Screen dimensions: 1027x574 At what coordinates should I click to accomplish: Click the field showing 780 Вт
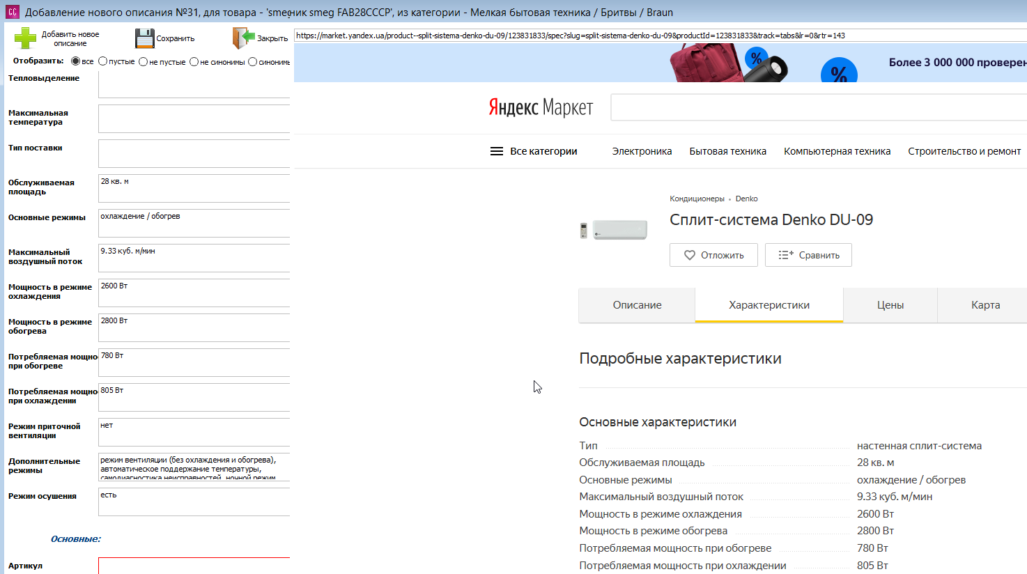[x=194, y=362]
